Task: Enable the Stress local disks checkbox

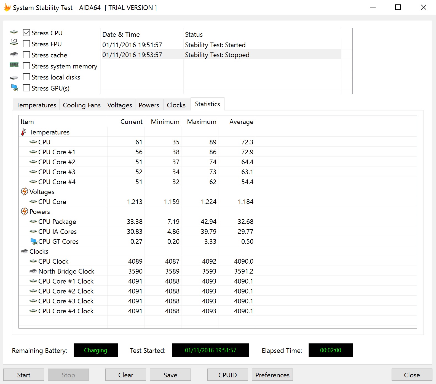Action: 26,77
